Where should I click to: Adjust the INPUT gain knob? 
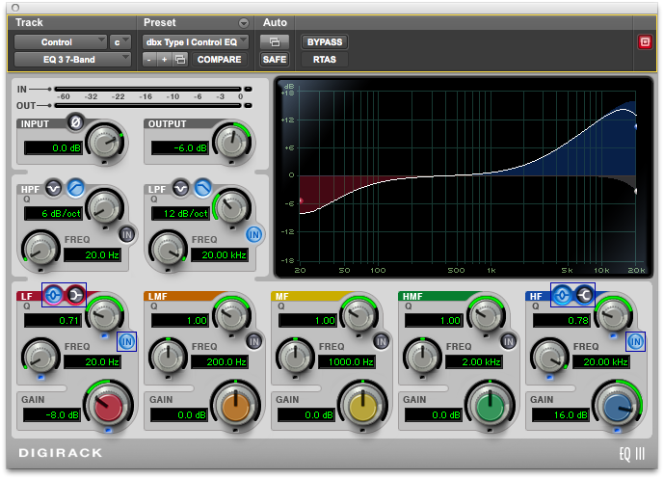105,143
